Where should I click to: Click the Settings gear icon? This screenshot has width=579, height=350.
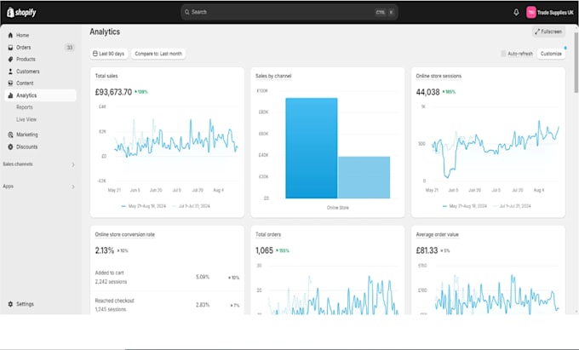point(10,304)
